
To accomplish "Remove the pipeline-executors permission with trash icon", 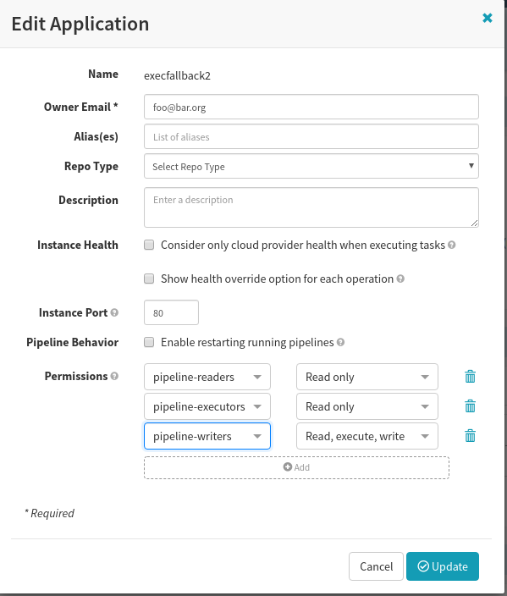I will click(x=470, y=406).
